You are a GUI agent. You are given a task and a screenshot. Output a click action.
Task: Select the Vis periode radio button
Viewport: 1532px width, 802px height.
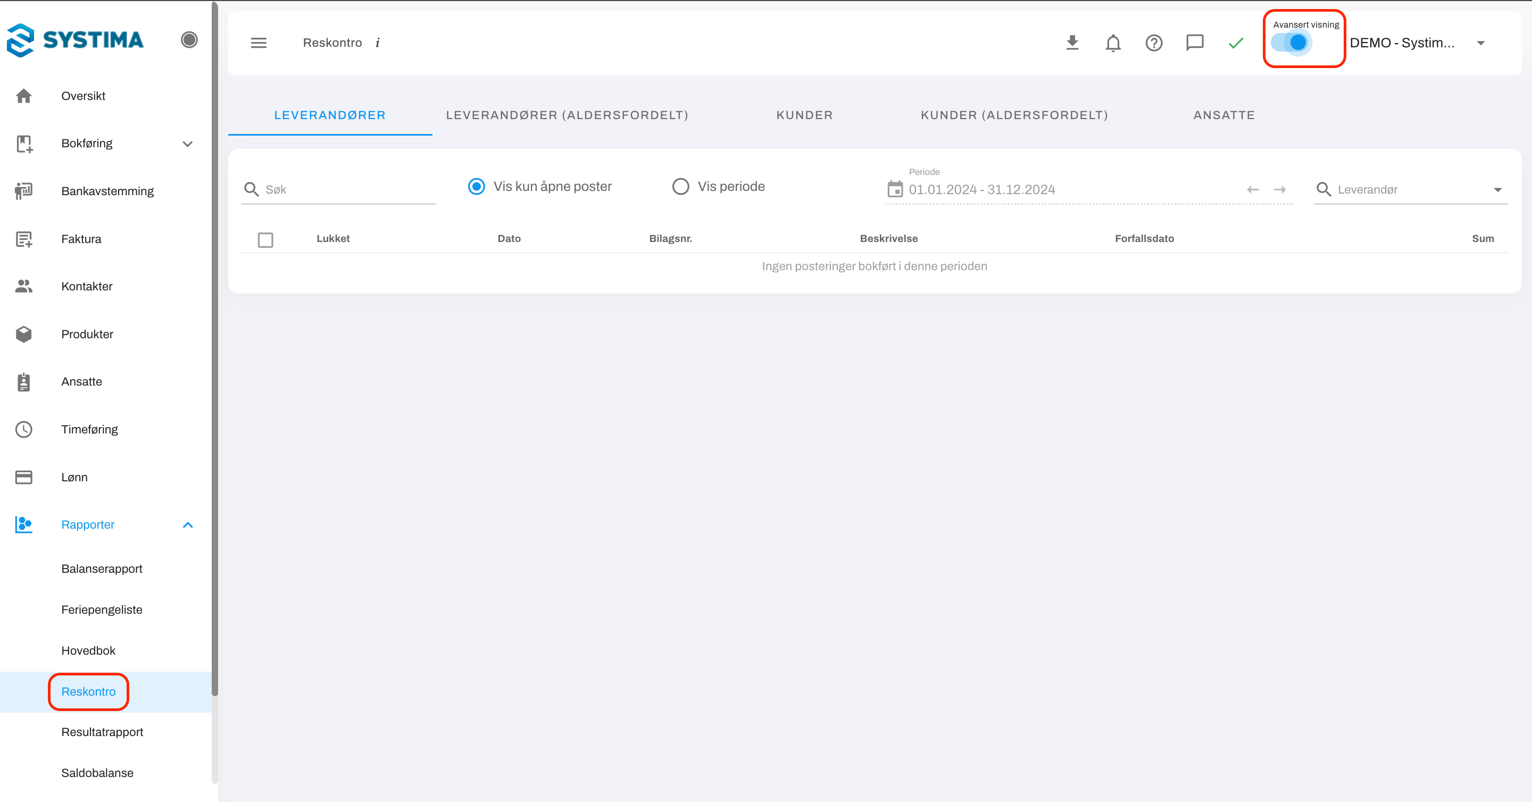click(680, 187)
